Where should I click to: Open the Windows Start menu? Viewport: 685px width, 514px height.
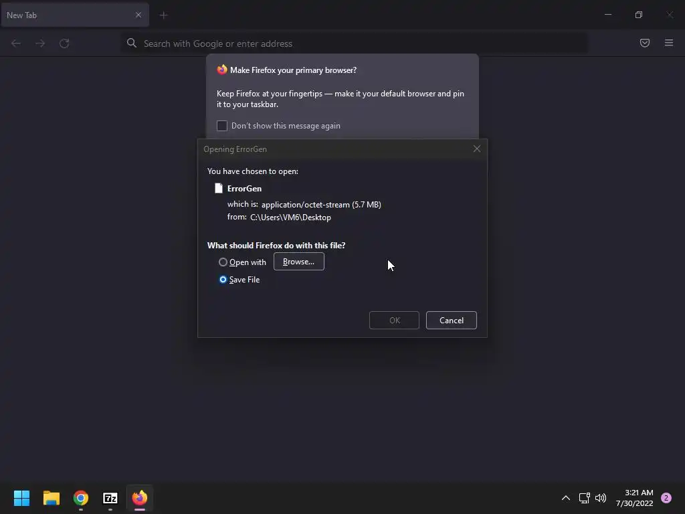pos(21,498)
